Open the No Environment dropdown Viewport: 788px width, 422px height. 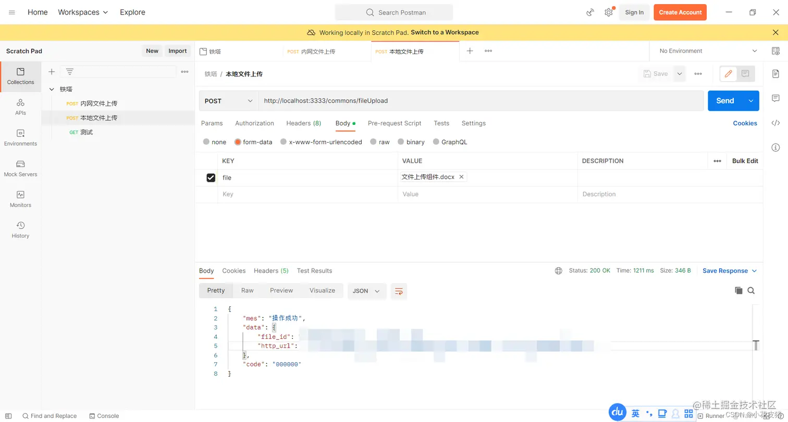click(x=708, y=51)
